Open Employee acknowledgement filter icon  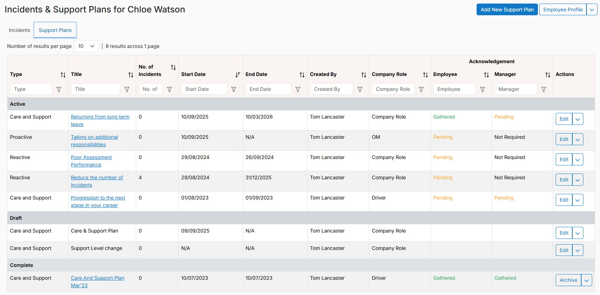(x=483, y=89)
